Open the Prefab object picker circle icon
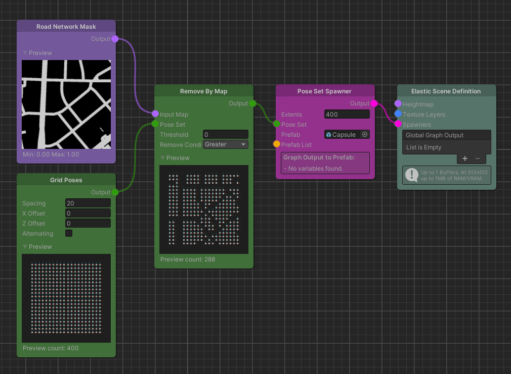511x374 pixels. [x=365, y=135]
